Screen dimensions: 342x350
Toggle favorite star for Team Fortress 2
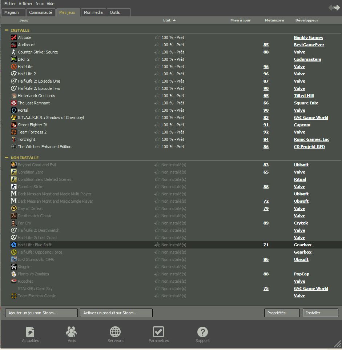click(157, 132)
